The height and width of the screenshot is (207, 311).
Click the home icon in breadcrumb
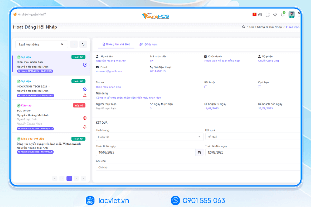[x=244, y=27]
